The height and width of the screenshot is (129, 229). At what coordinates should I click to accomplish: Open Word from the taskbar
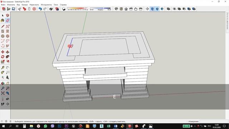[116, 126]
